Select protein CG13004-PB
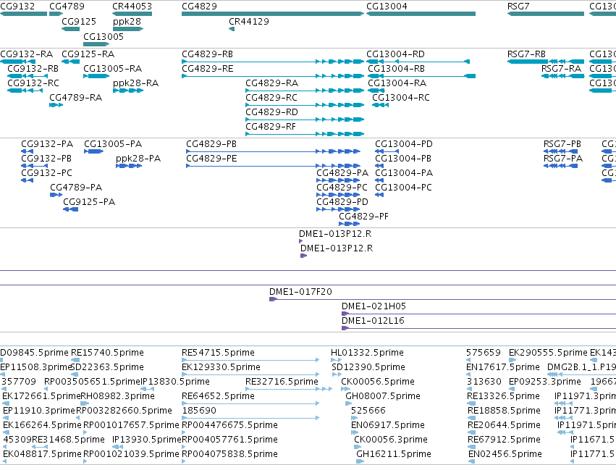 (x=403, y=159)
